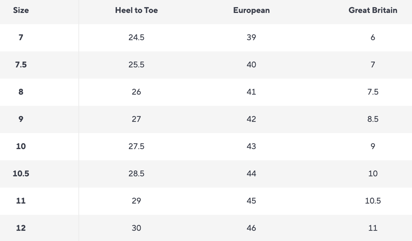Click the Heel to Toe column header
412x241 pixels.
(x=136, y=10)
